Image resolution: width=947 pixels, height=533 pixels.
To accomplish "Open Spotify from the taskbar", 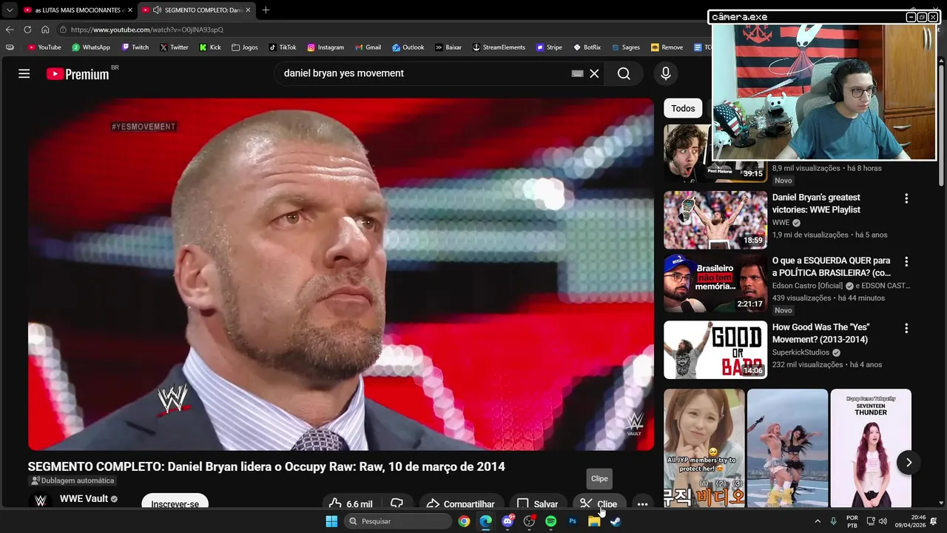I will tap(550, 521).
